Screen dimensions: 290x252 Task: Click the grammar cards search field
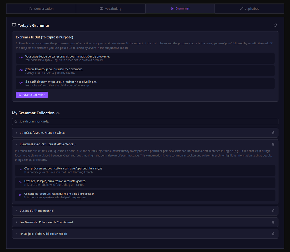click(x=145, y=121)
